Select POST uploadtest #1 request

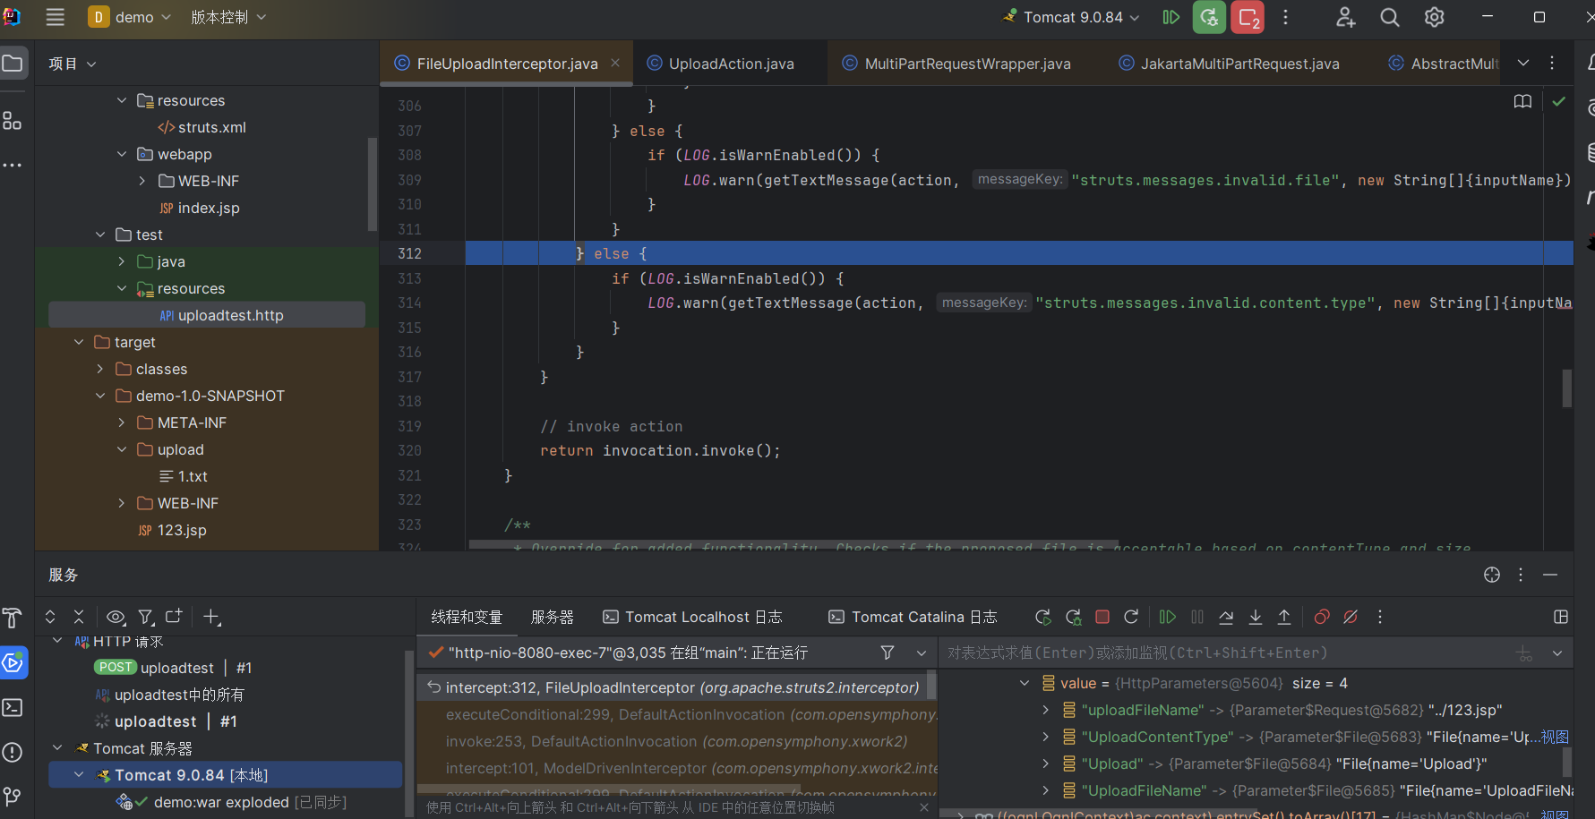tap(174, 668)
